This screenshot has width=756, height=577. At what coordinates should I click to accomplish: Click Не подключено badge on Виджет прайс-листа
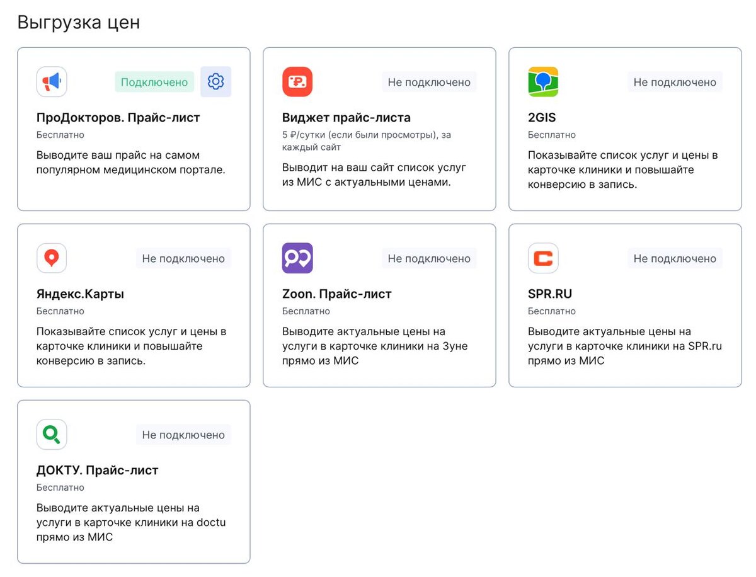tap(429, 82)
